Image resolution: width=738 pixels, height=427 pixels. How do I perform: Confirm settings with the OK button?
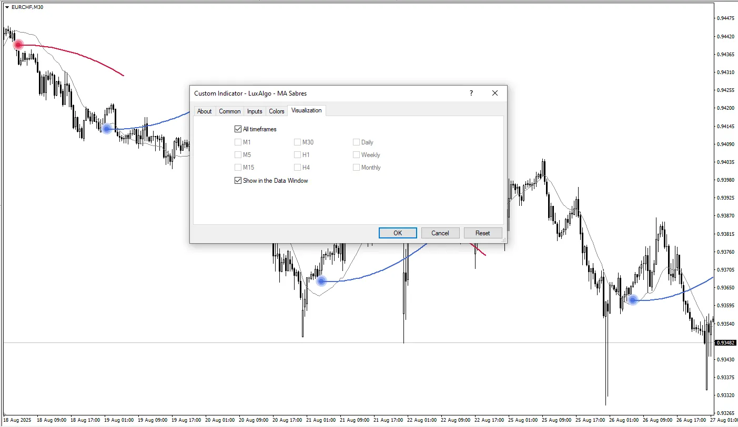[398, 233]
